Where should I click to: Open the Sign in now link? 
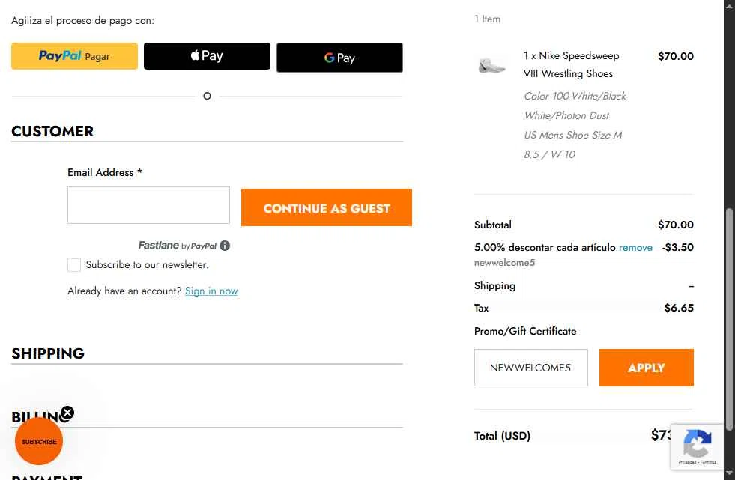211,291
